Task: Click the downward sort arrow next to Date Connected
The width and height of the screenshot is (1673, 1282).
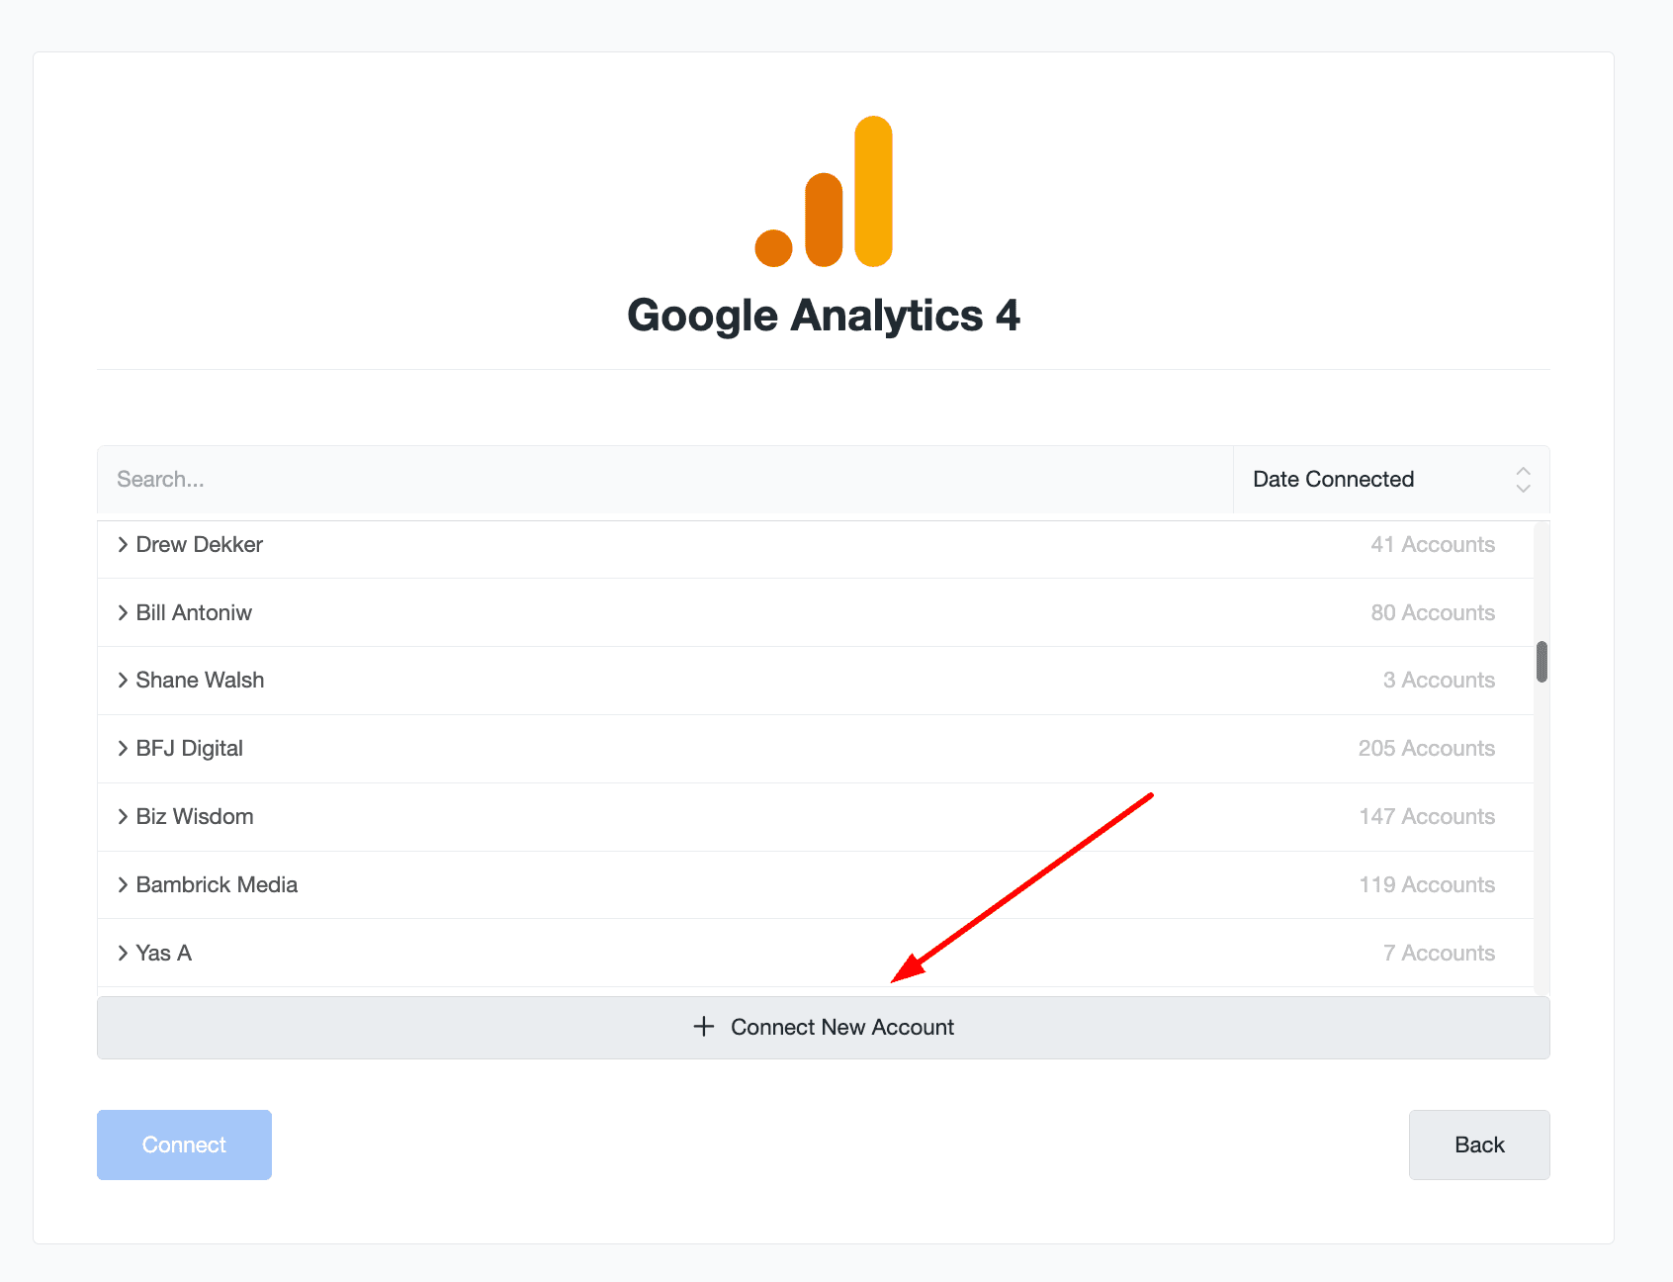Action: 1523,488
